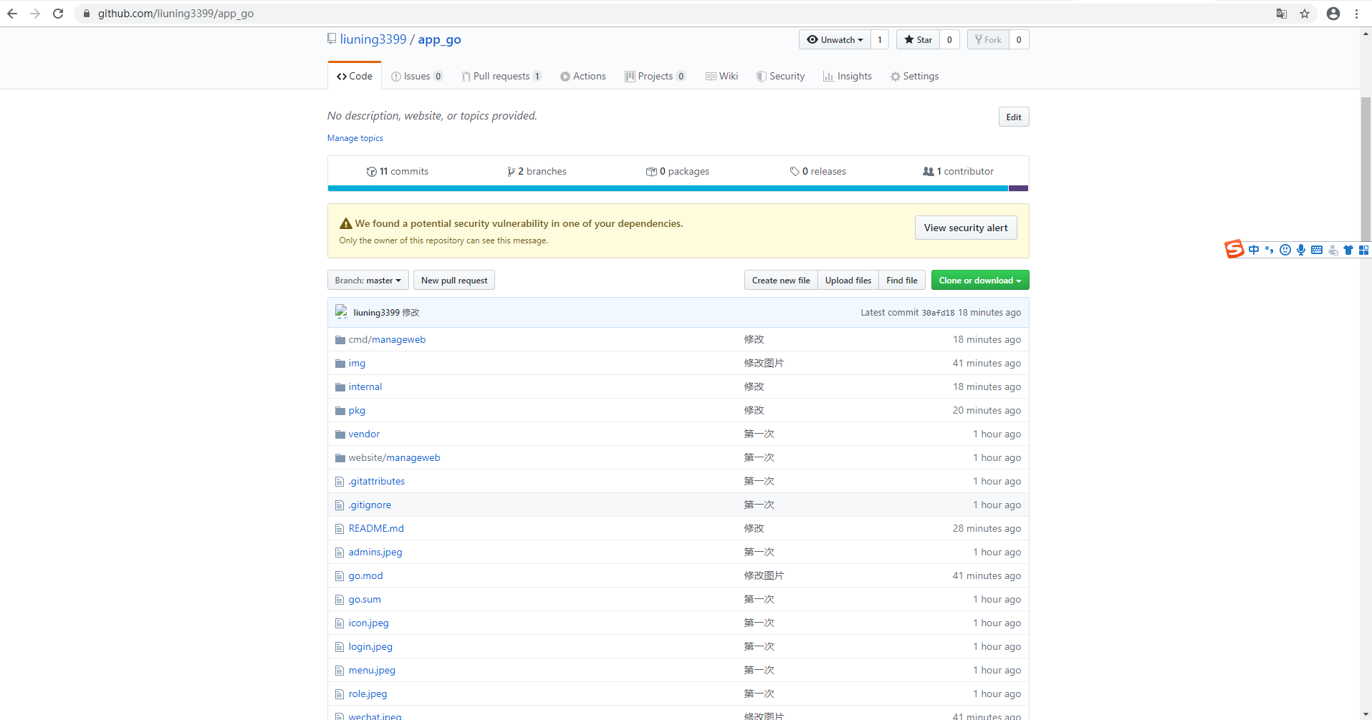Viewport: 1372px width, 720px height.
Task: Open the Insights tab
Action: pos(848,76)
